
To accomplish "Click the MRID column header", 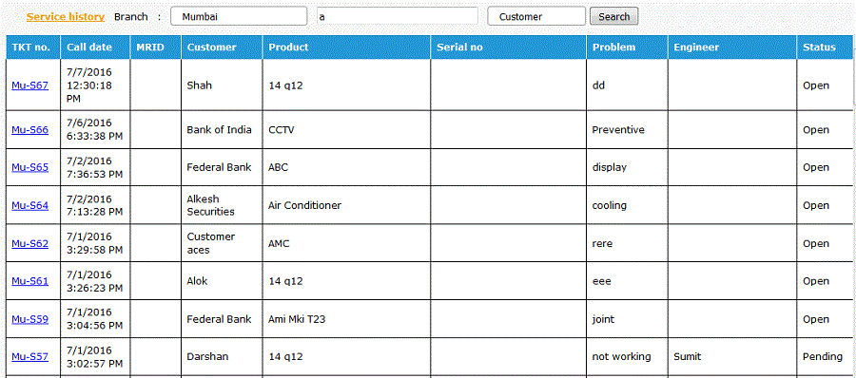I will (156, 47).
